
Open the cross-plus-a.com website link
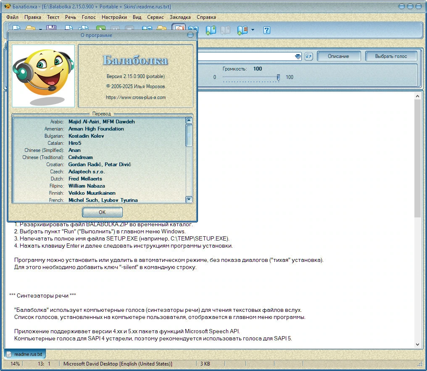[136, 97]
